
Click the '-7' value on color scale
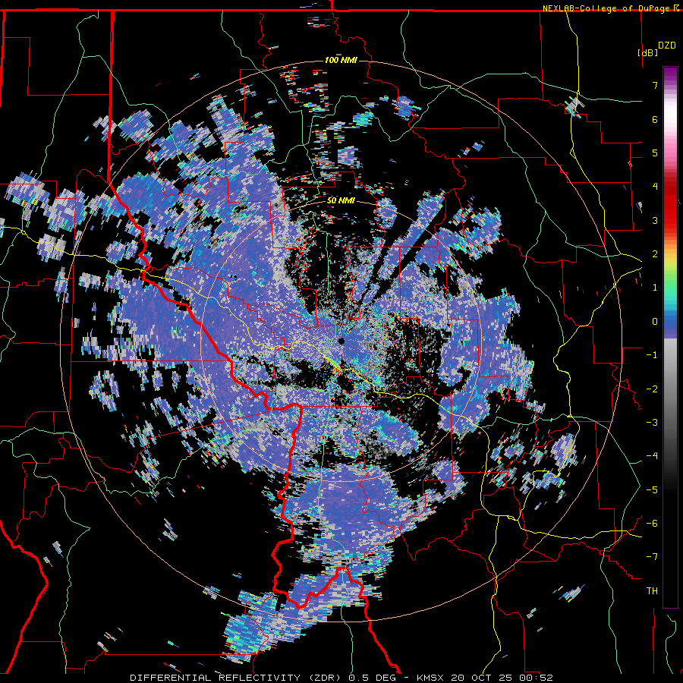pos(652,557)
